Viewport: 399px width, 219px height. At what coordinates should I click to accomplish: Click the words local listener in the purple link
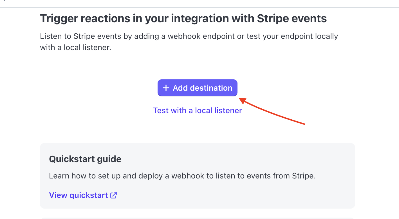click(218, 110)
